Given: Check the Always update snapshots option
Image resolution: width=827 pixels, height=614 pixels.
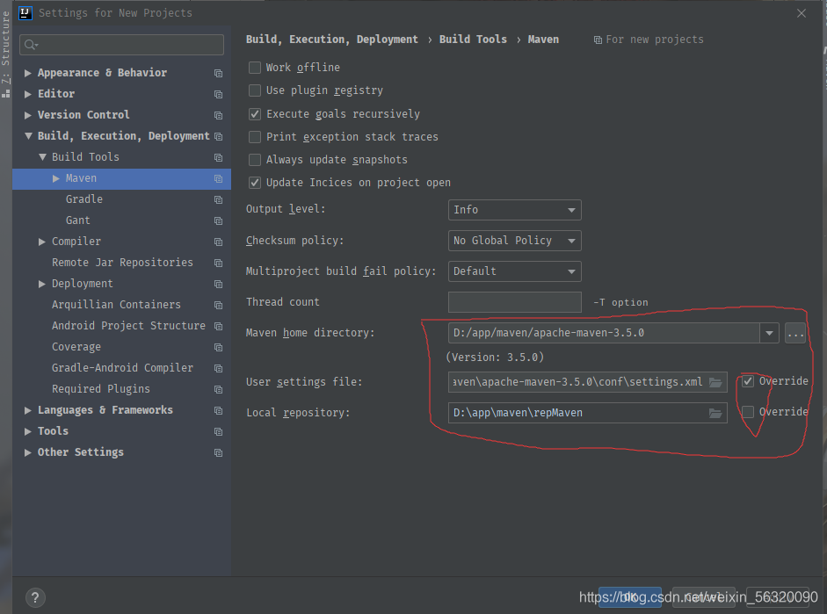Looking at the screenshot, I should [x=255, y=160].
